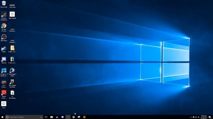Select the thumbnail desktop icon beside Epic Games Launcher
Image resolution: width=213 pixels, height=119 pixels.
click(4, 84)
